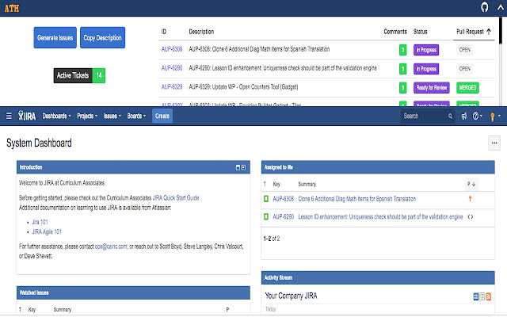
Task: Open Clone 6 Additional Diag Math Items summary link
Action: tap(357, 199)
